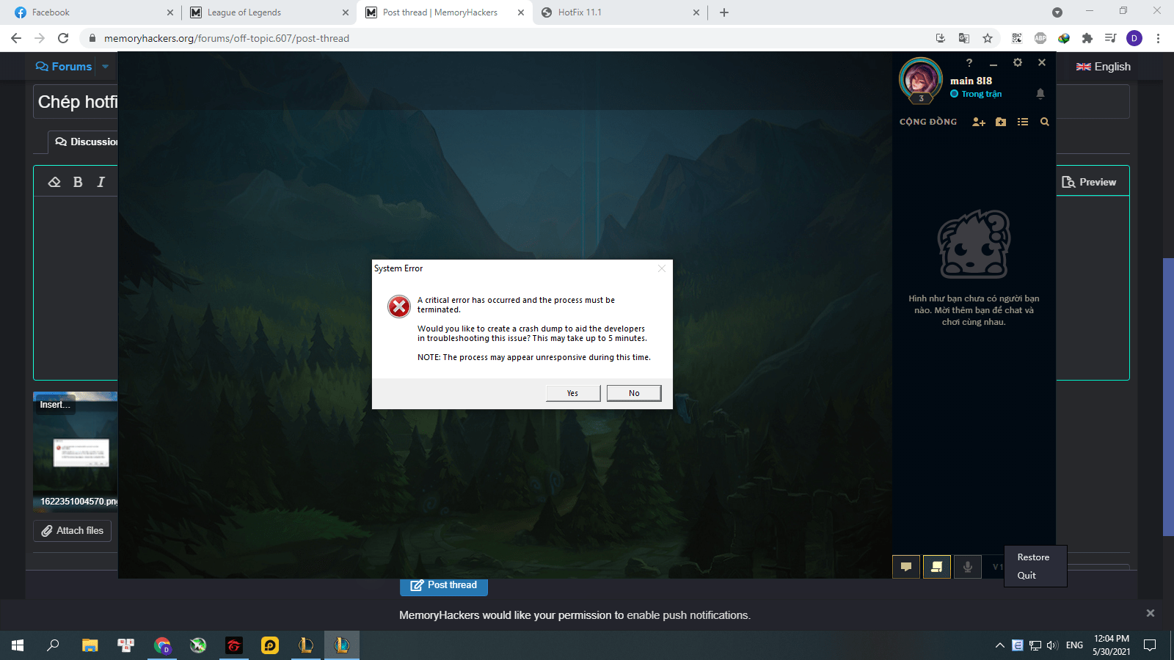Click the Trong trận status text
The width and height of the screenshot is (1174, 660).
pyautogui.click(x=982, y=94)
